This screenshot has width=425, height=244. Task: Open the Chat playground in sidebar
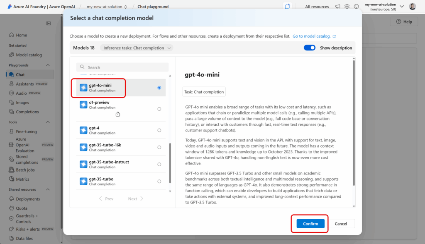[30, 74]
